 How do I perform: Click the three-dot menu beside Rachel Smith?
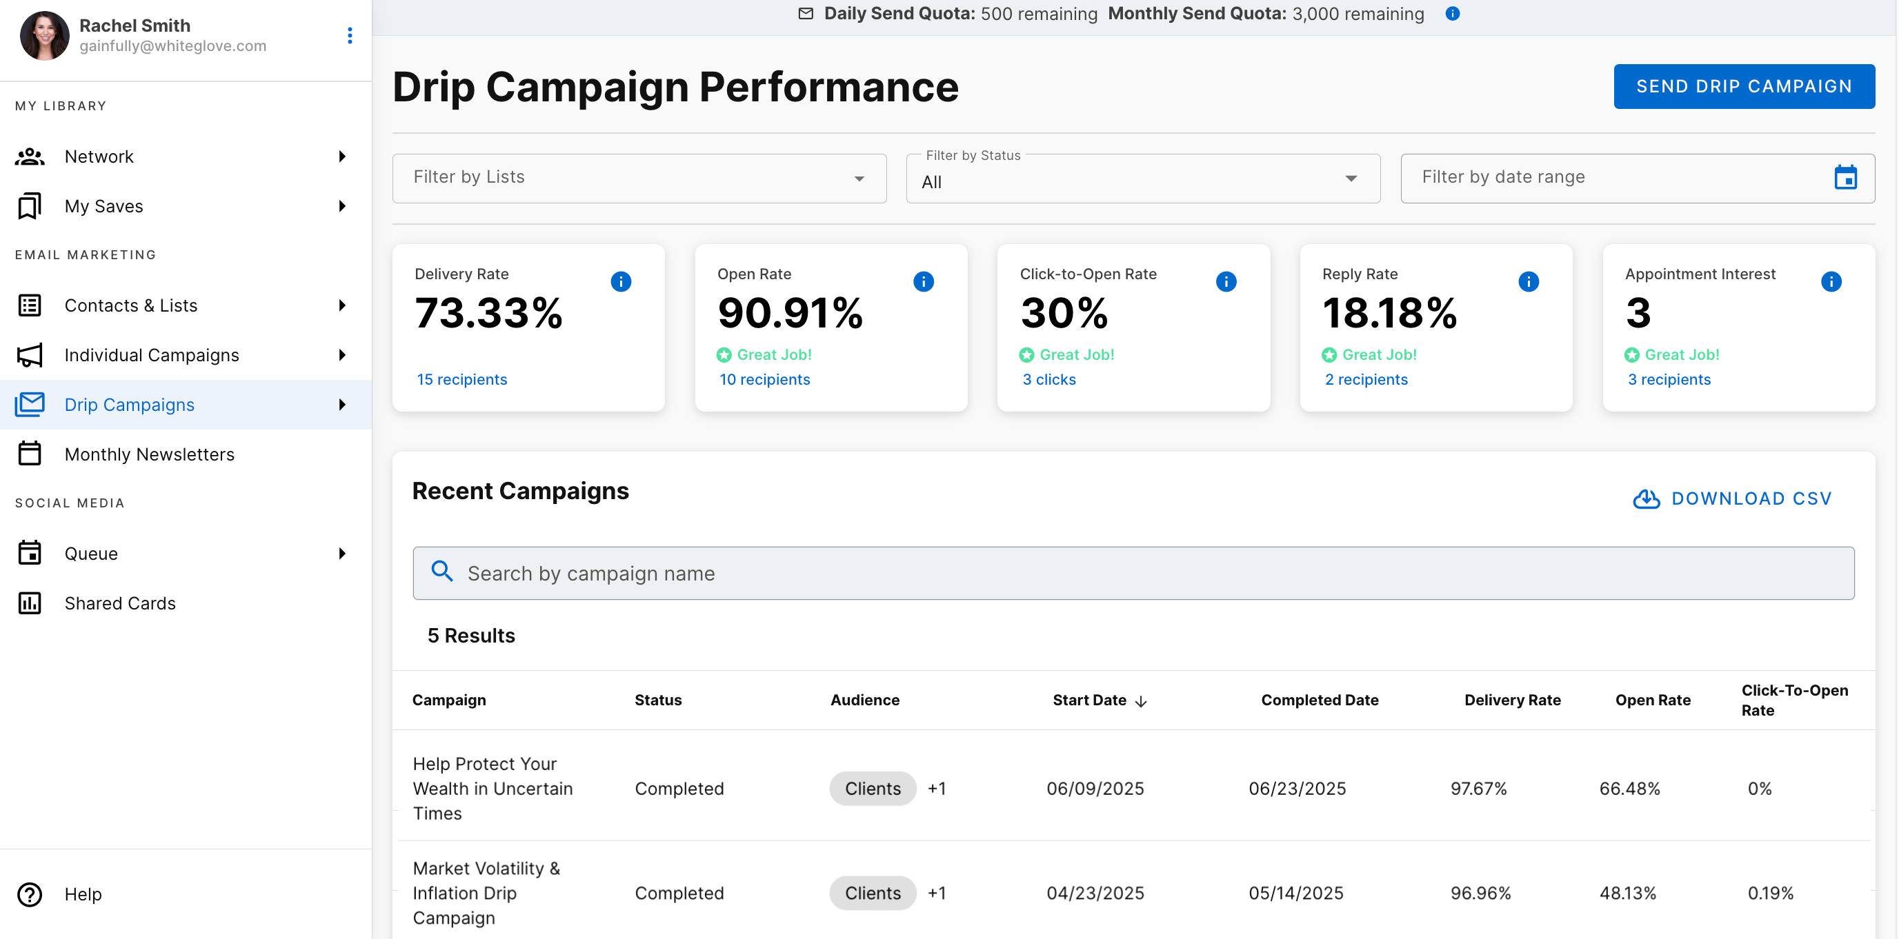click(350, 35)
